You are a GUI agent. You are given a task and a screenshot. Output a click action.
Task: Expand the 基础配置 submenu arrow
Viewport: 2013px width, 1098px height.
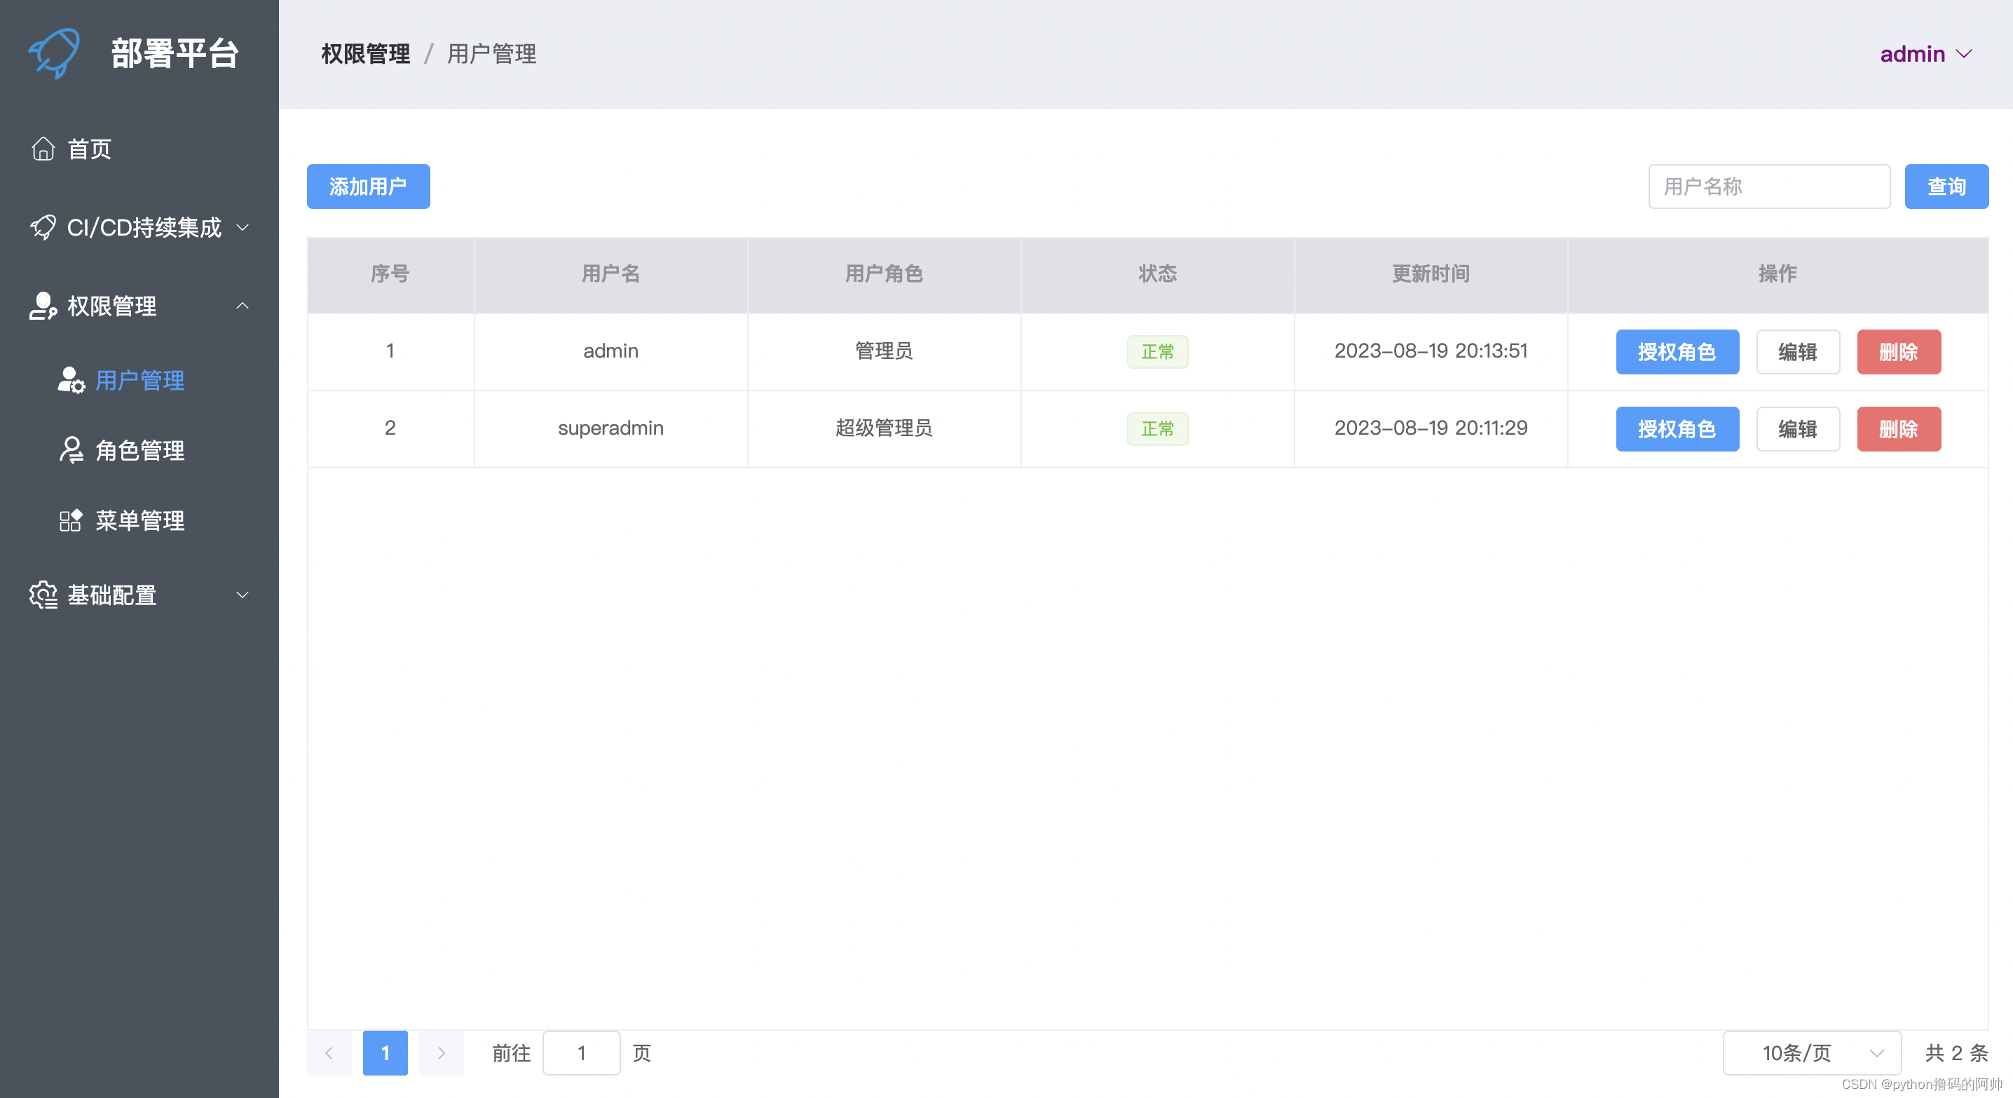pos(243,595)
